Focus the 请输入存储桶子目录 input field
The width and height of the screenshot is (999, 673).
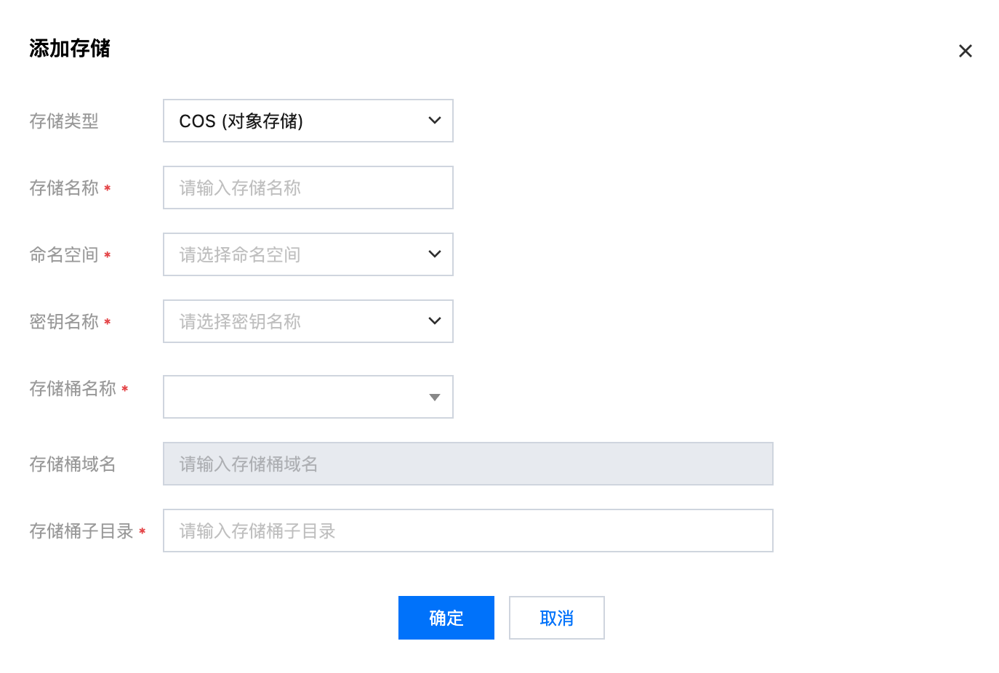click(468, 531)
